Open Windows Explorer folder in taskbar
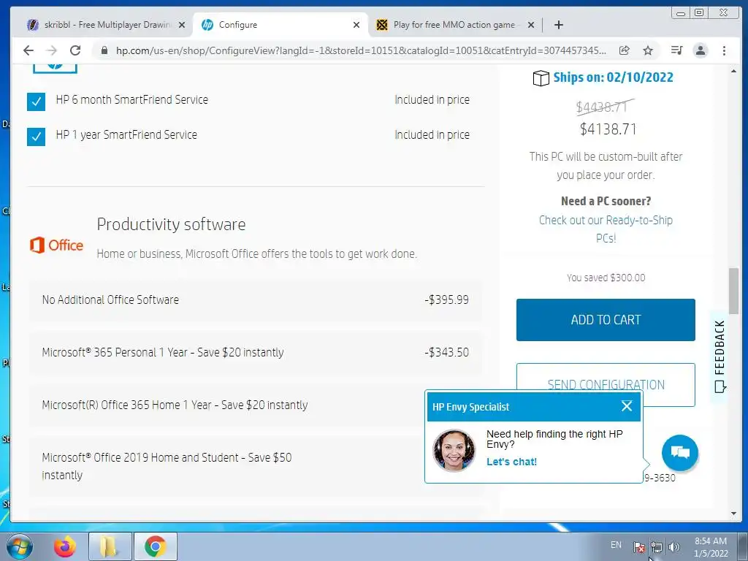 click(x=110, y=546)
